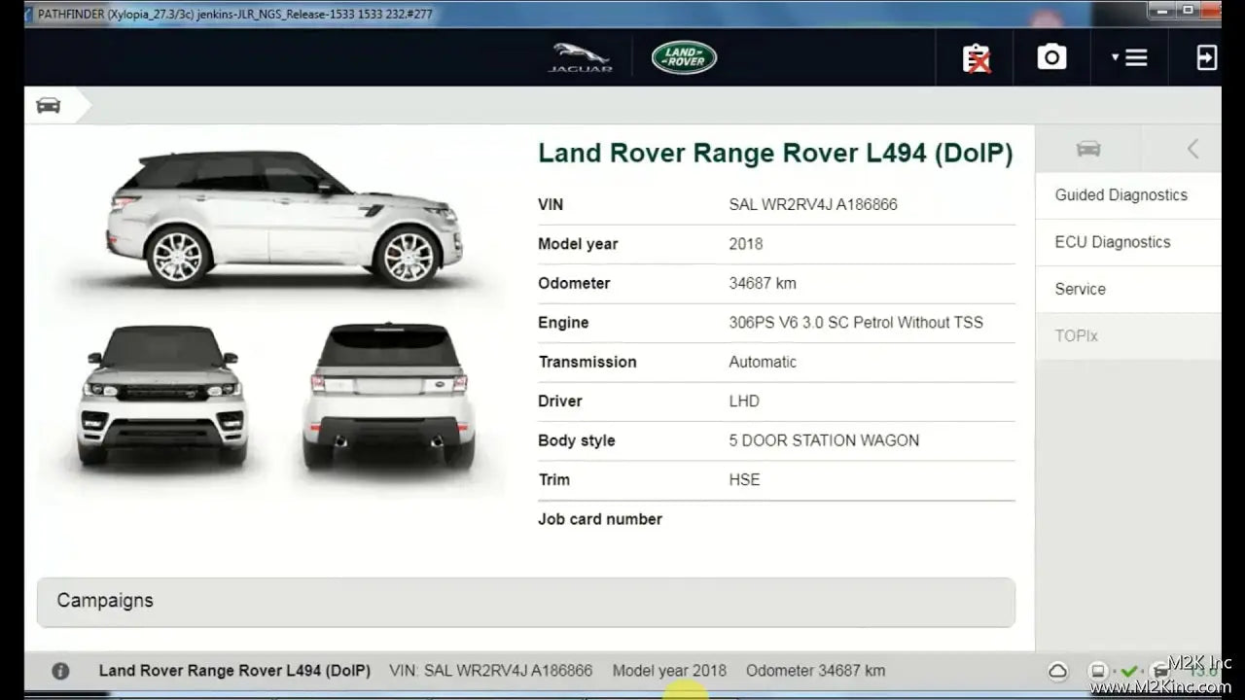The image size is (1245, 700).
Task: Click the laptop status icon
Action: pyautogui.click(x=1098, y=671)
